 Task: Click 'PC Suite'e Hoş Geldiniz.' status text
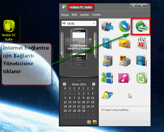click(x=115, y=110)
